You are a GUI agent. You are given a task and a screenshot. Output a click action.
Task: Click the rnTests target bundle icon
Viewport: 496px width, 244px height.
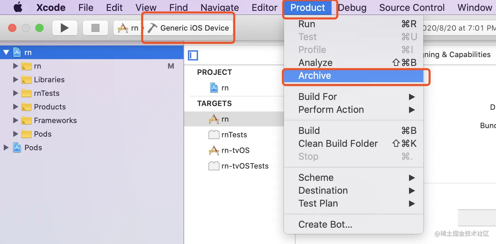[x=214, y=135]
